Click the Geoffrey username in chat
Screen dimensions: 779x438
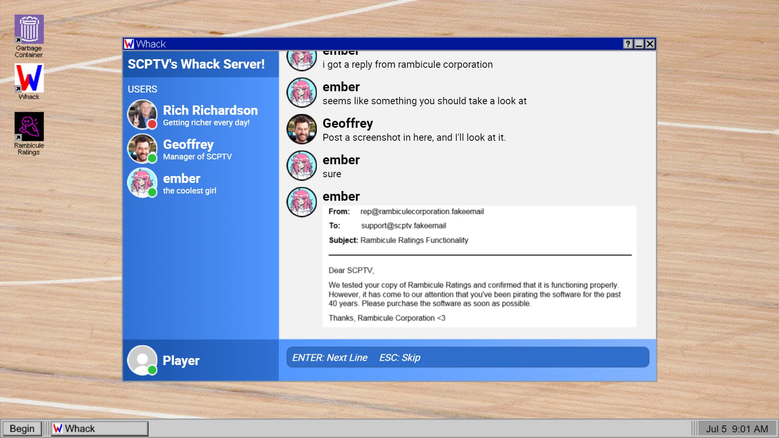tap(347, 123)
